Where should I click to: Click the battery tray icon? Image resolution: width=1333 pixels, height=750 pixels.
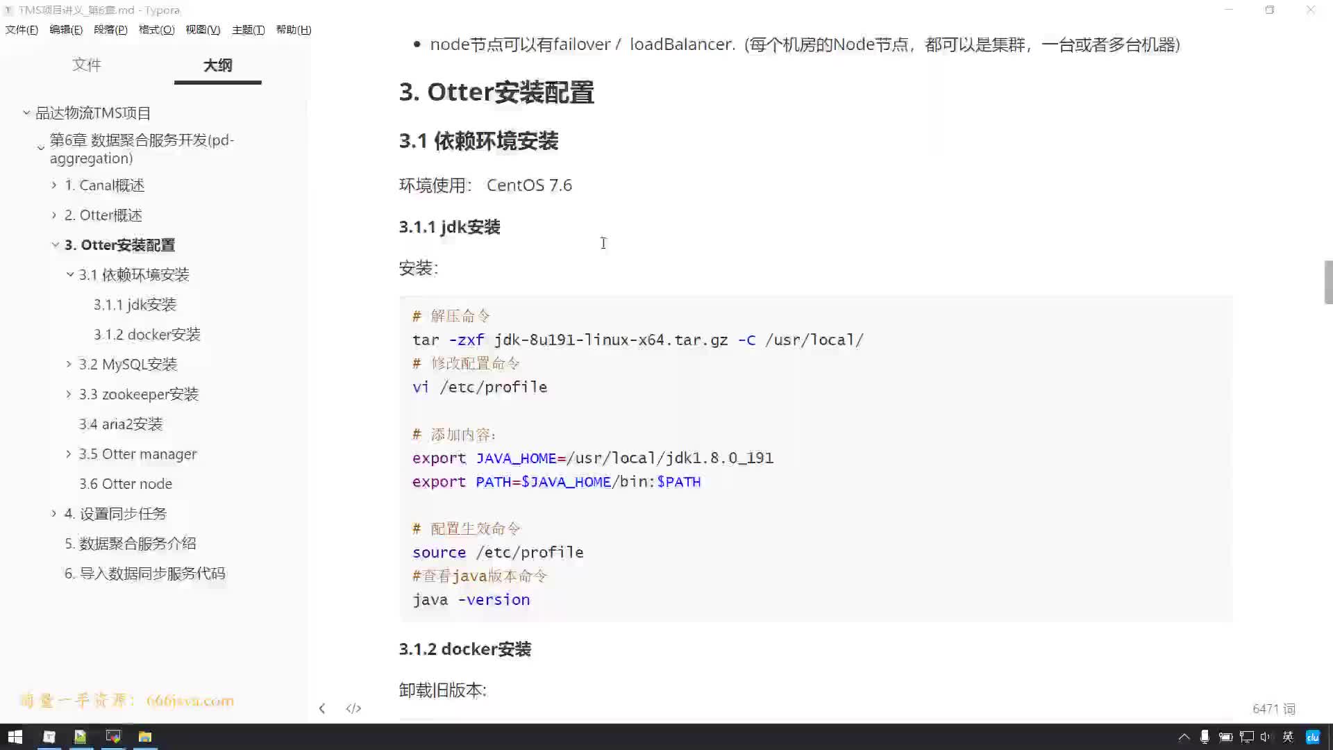pyautogui.click(x=1225, y=737)
